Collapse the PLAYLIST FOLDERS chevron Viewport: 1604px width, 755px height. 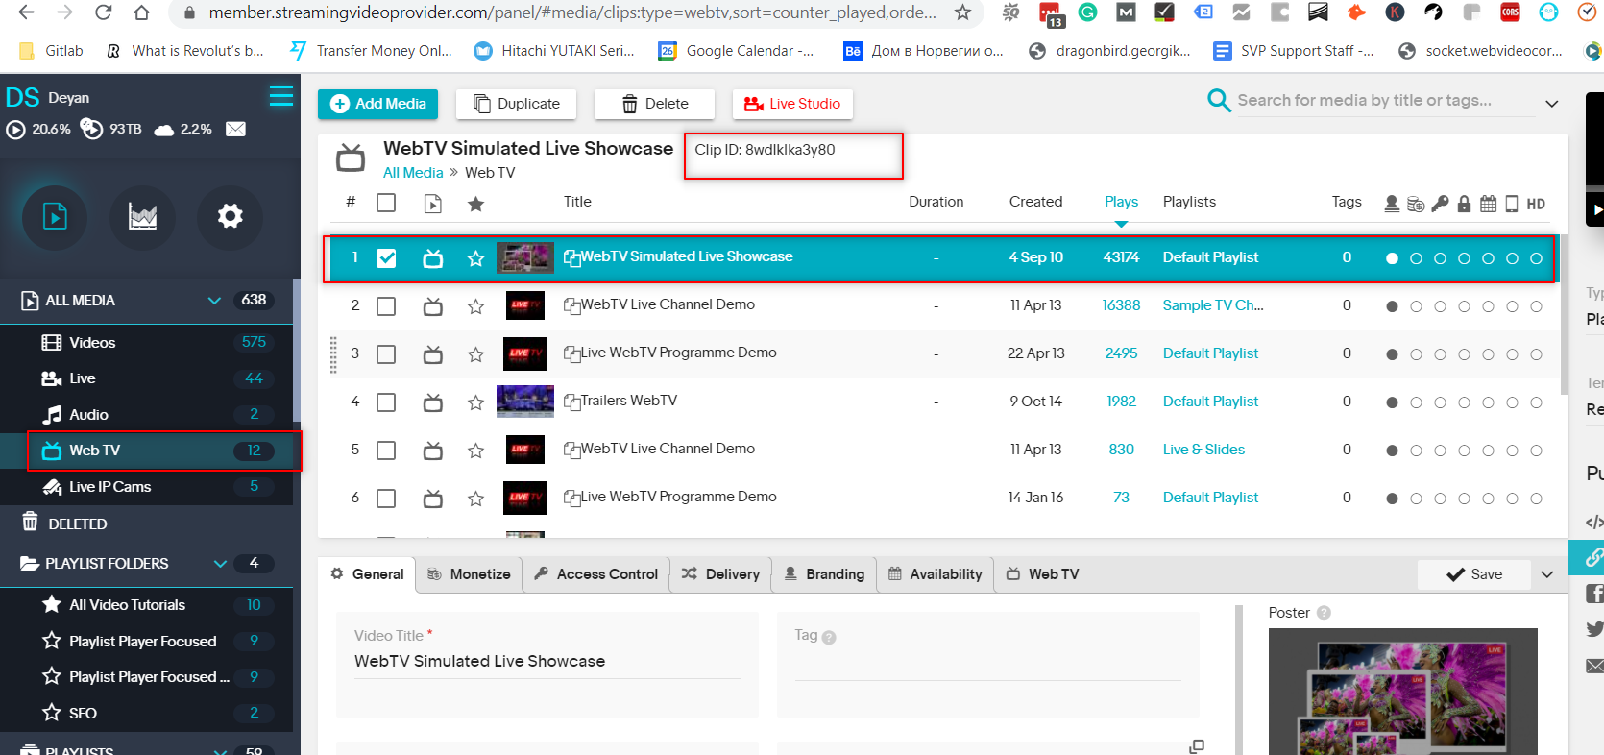(x=220, y=564)
